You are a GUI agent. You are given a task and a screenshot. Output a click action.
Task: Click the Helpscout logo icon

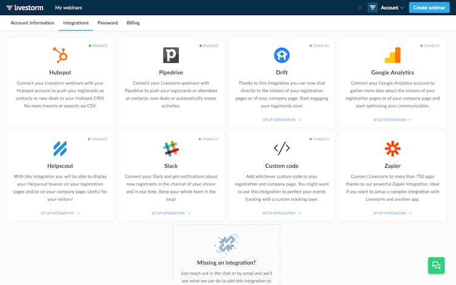pos(60,148)
